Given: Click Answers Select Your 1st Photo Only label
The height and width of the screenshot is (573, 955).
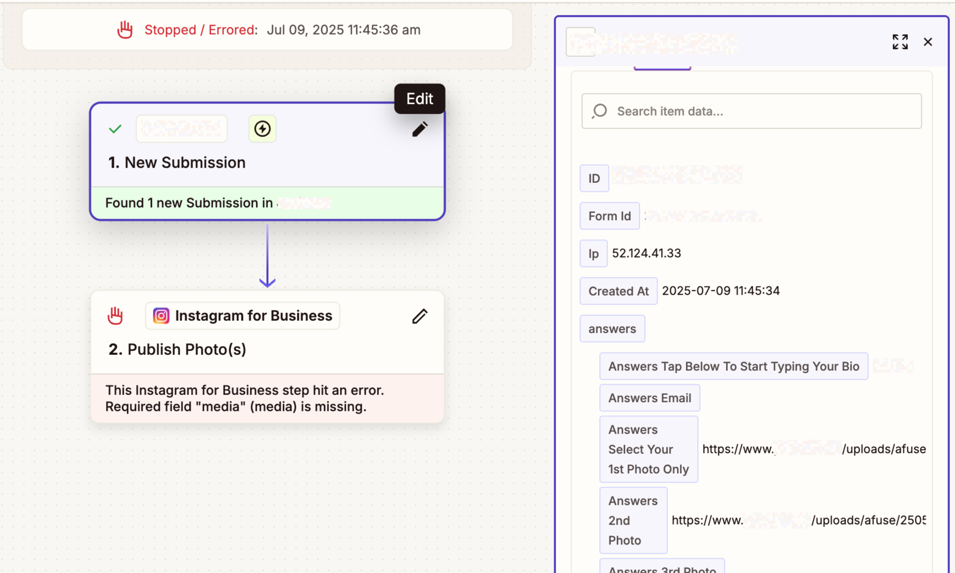Looking at the screenshot, I should [649, 449].
